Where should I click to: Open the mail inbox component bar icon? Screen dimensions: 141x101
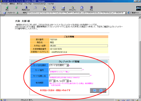coord(123,100)
